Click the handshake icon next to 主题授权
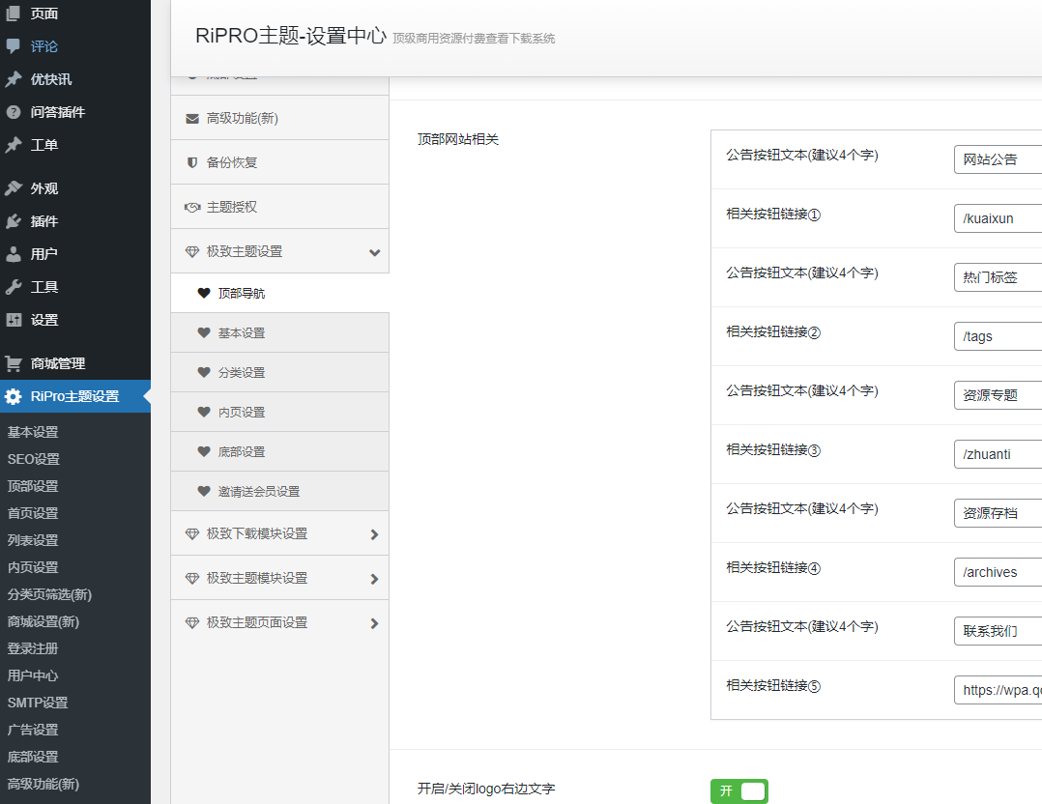This screenshot has height=804, width=1042. pyautogui.click(x=191, y=207)
